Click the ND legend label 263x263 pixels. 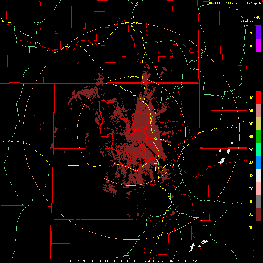[x=251, y=228]
